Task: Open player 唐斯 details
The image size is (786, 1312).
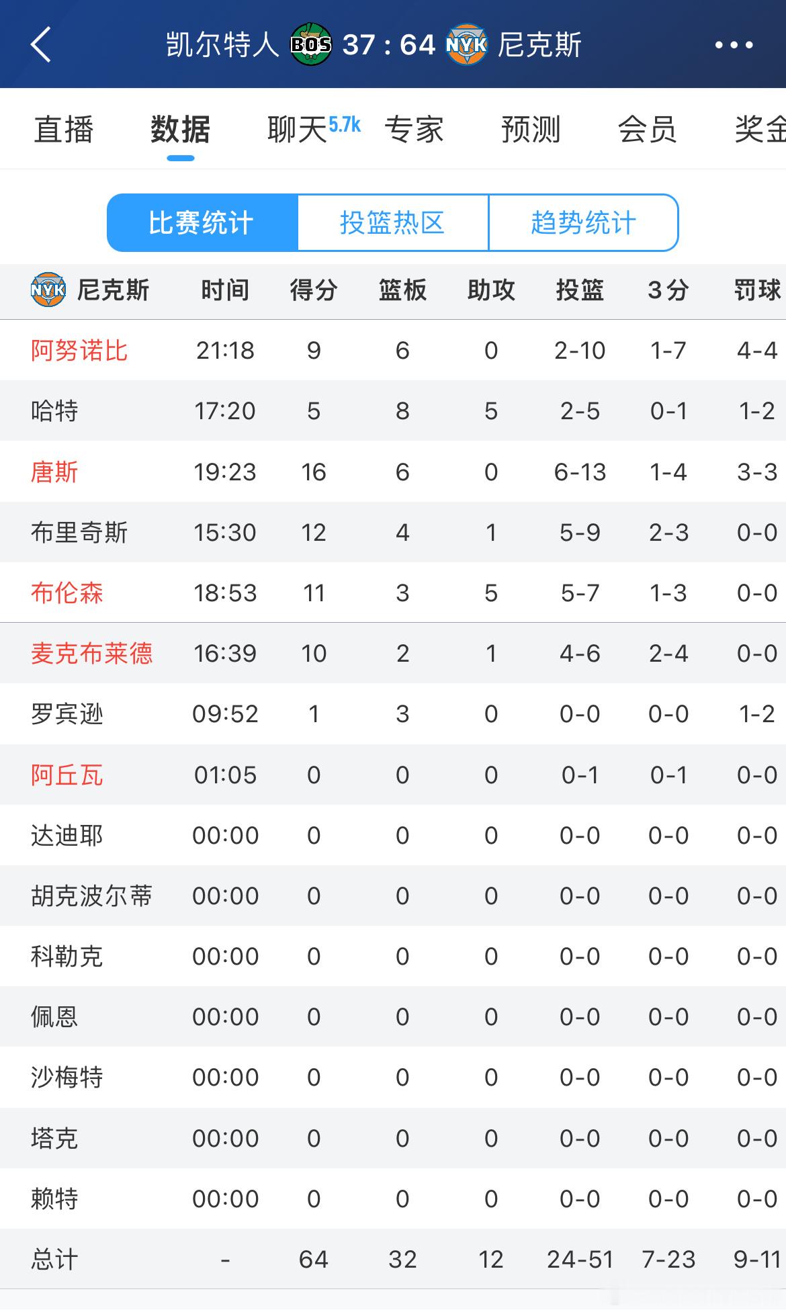Action: (54, 472)
